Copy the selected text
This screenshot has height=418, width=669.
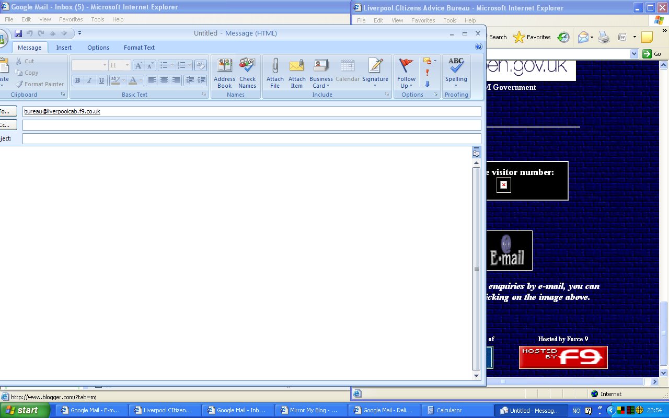27,73
